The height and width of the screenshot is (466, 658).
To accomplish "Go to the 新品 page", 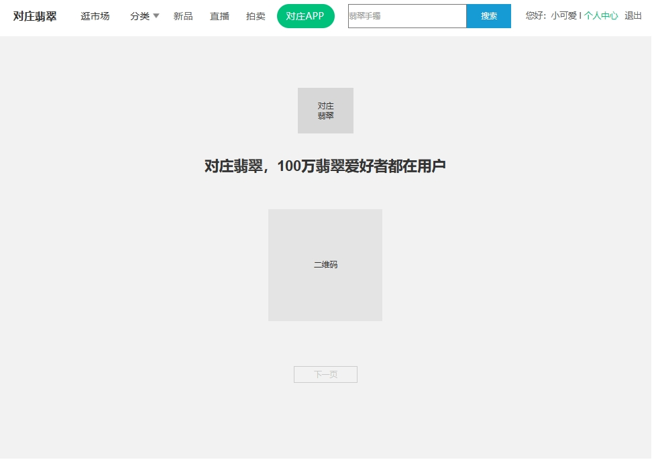I will pos(183,16).
